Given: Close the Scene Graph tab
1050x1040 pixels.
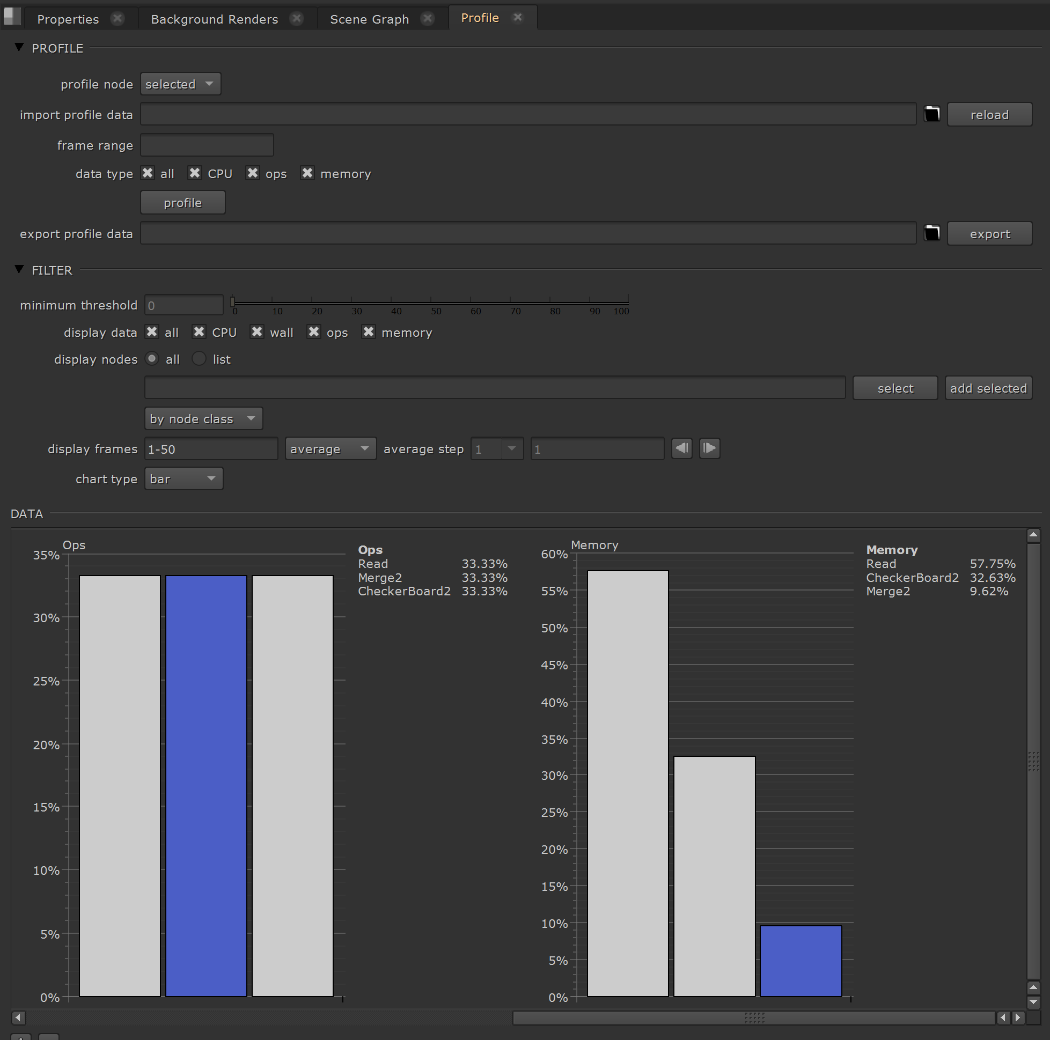Looking at the screenshot, I should click(x=428, y=18).
